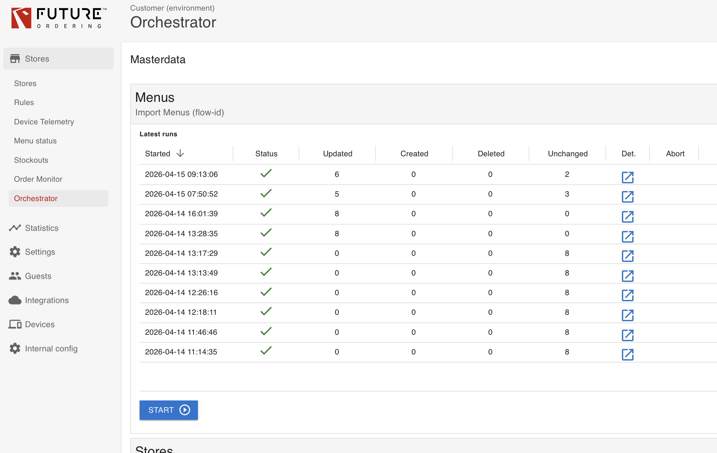This screenshot has height=453, width=717.
Task: Open details for the 2026-04-14 16:01:39 run
Action: (x=627, y=217)
